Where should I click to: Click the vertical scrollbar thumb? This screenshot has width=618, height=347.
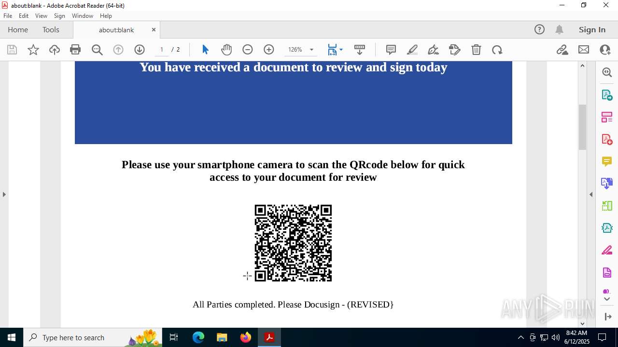point(582,127)
